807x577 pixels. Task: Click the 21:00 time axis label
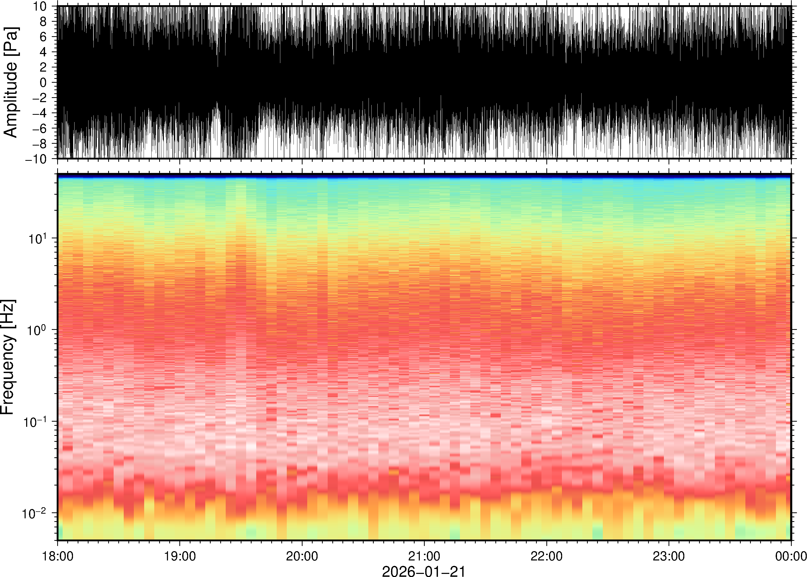pos(424,556)
